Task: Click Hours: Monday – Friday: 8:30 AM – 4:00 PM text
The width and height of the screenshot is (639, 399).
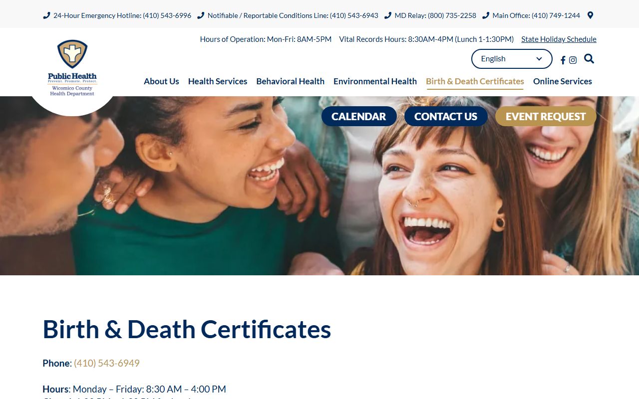Action: (134, 389)
